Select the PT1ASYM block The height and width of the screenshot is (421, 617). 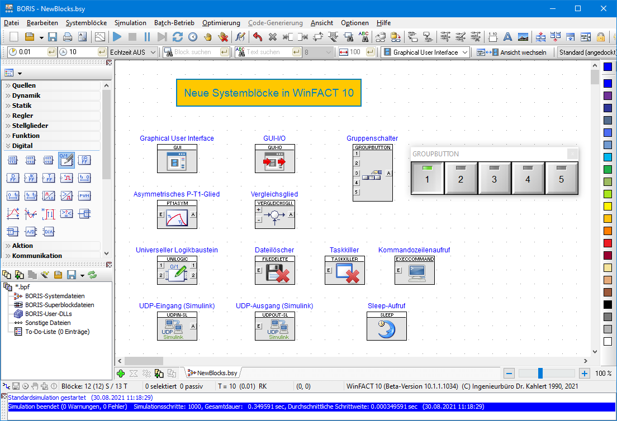click(x=177, y=214)
